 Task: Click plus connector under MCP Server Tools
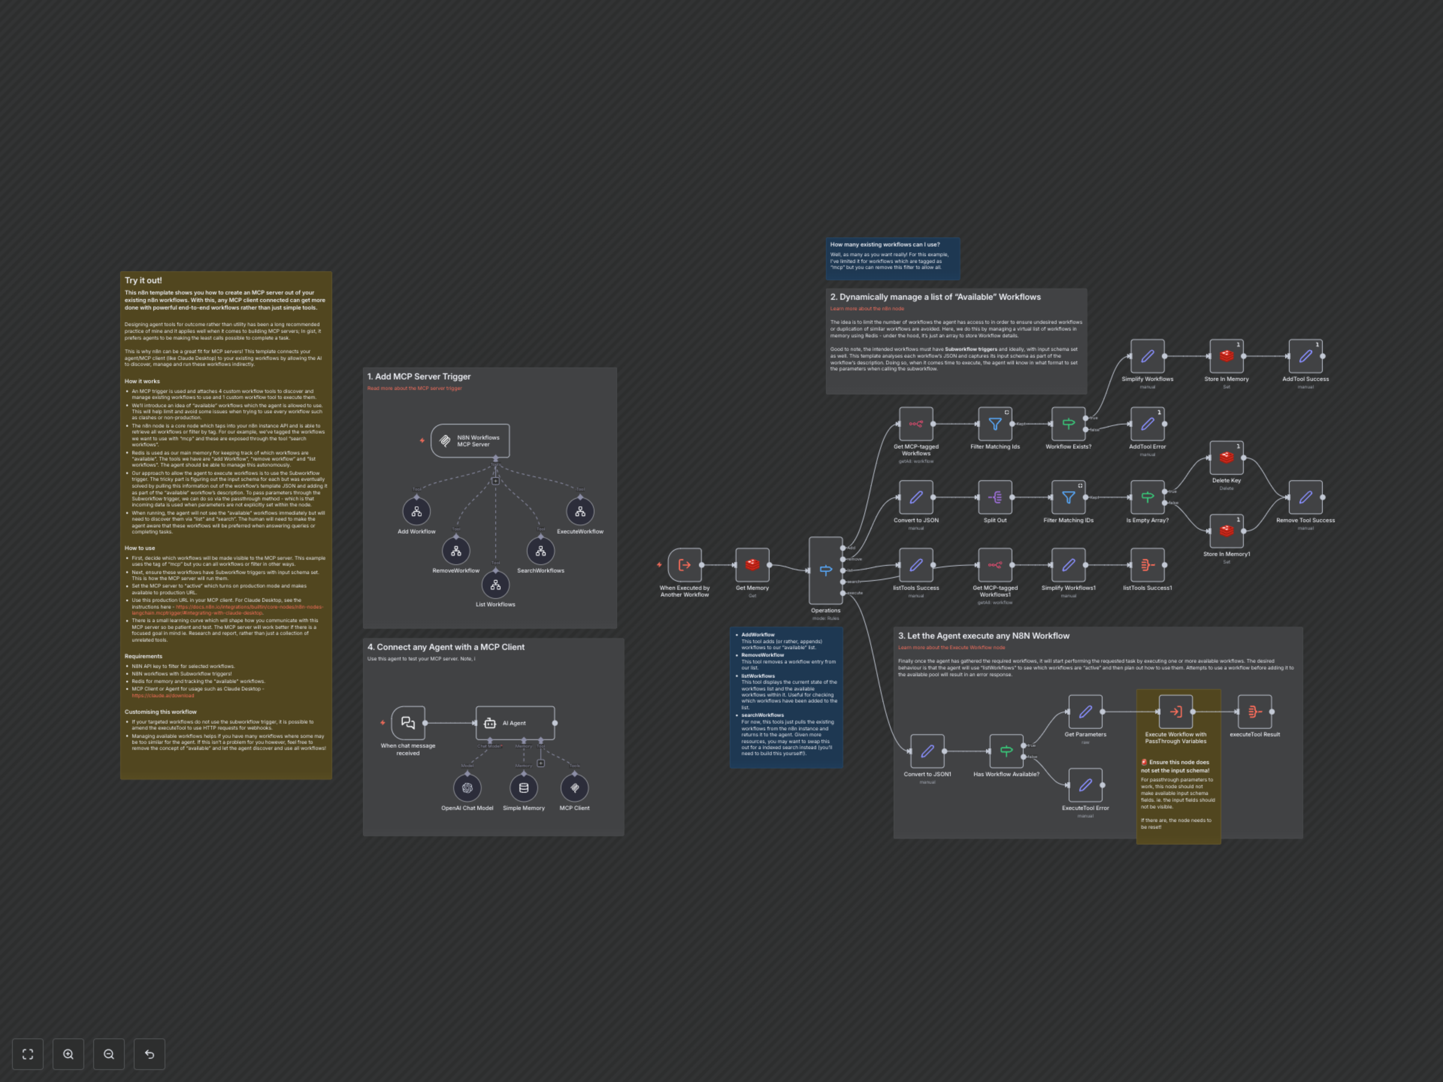[495, 481]
